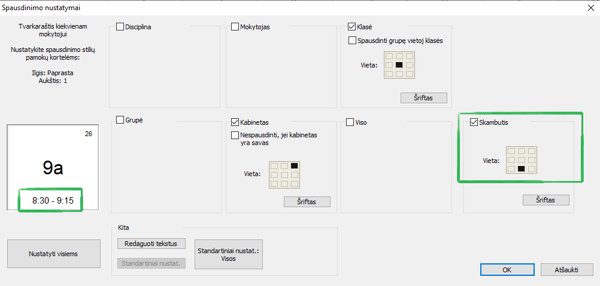Screen dimensions: 600x286
Task: Click Redaguoti tekstus button
Action: click(x=151, y=243)
